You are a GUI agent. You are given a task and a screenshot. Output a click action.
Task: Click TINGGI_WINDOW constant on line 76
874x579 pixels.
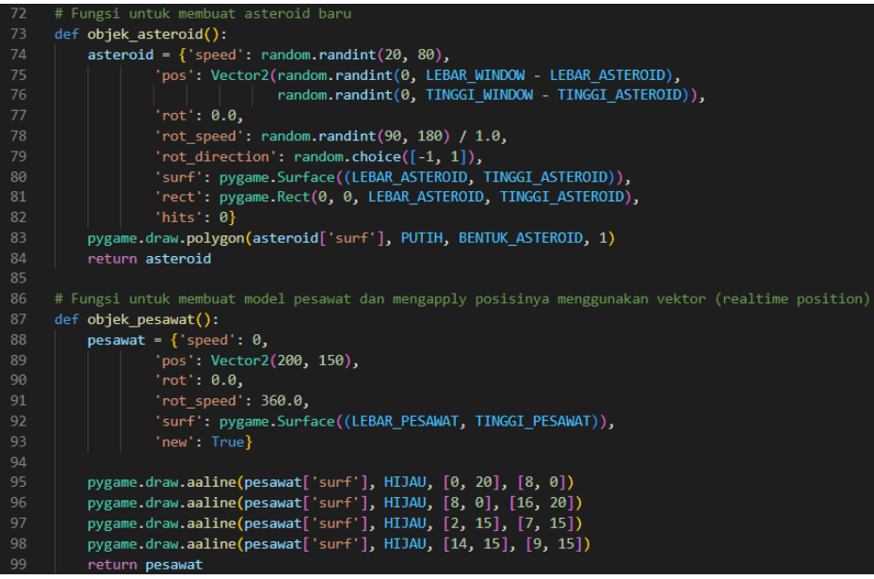pyautogui.click(x=479, y=95)
